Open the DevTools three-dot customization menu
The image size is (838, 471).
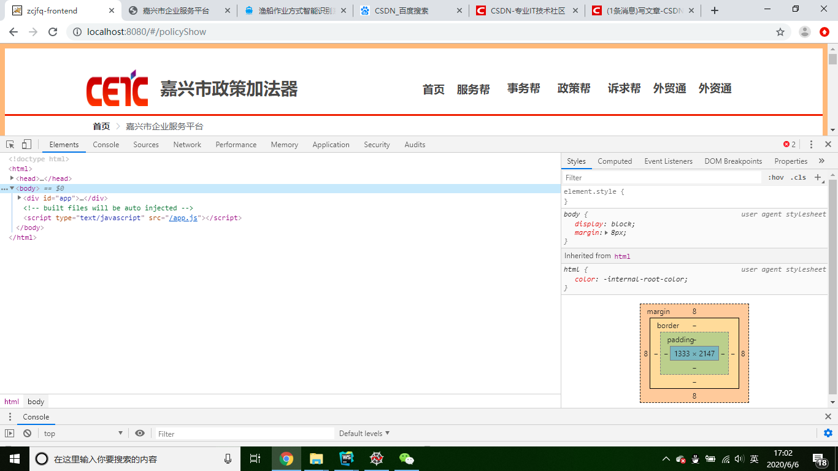(811, 144)
